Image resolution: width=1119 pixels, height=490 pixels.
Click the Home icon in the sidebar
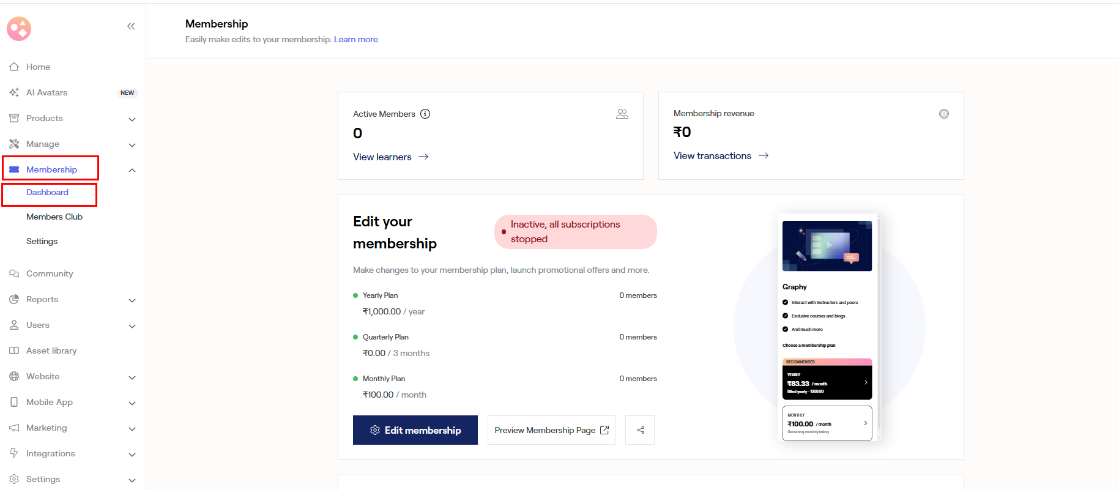click(x=14, y=67)
